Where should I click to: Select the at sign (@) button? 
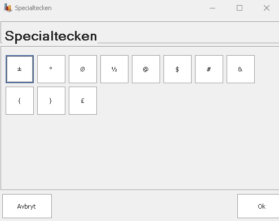[x=146, y=69]
